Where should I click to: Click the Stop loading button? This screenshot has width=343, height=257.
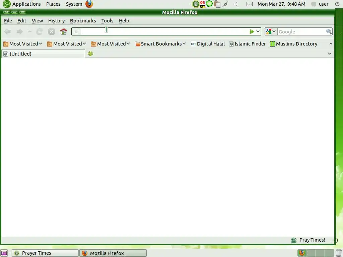pyautogui.click(x=51, y=32)
